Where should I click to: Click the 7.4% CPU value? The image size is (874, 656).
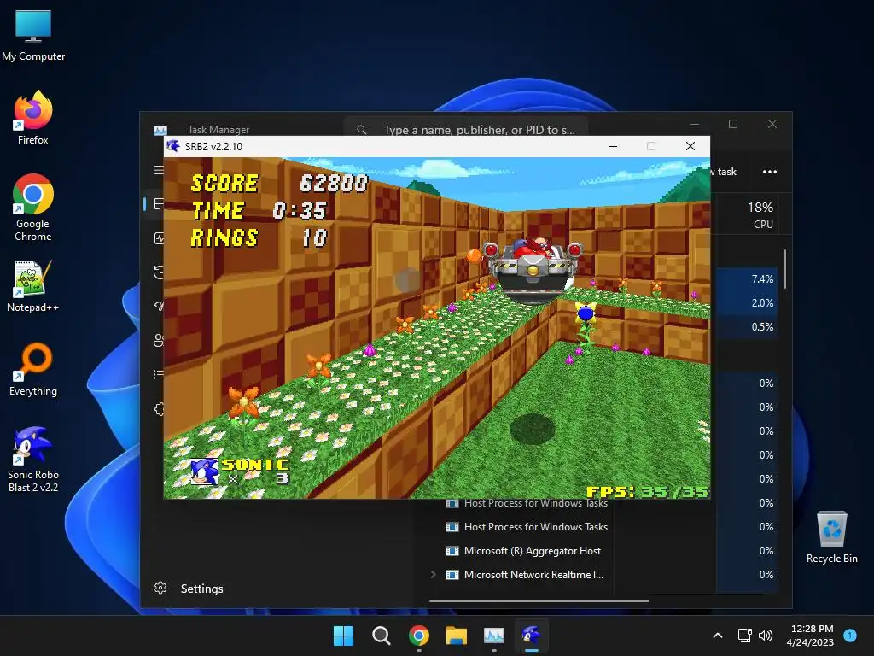coord(762,279)
